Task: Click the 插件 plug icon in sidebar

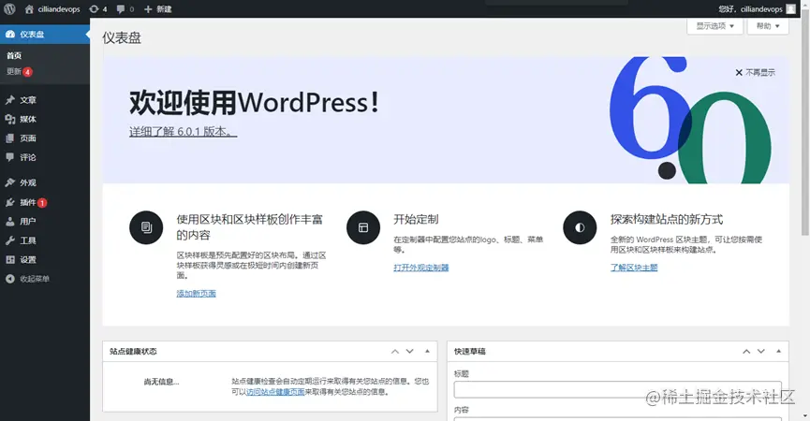Action: pyautogui.click(x=9, y=202)
